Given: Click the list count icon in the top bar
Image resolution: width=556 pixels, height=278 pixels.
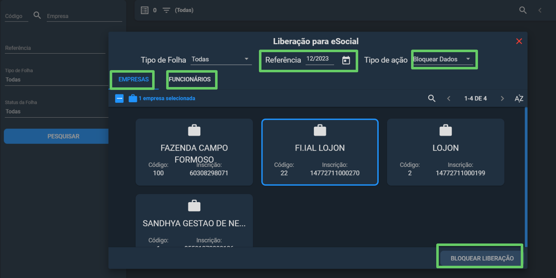Looking at the screenshot, I should coord(145,10).
